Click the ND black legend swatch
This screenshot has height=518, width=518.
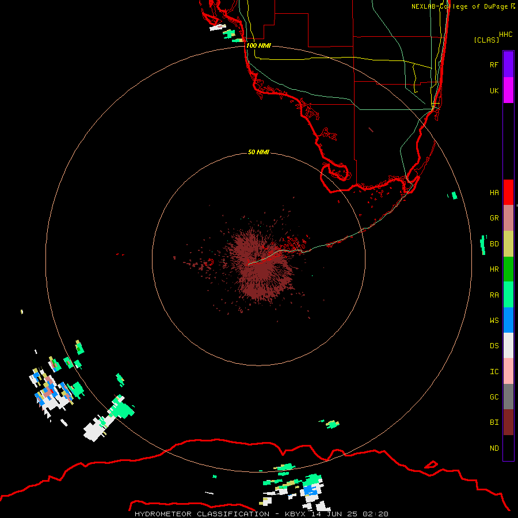[508, 448]
